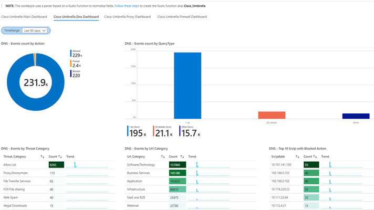Click the donut chart total 231.9K

click(36, 82)
